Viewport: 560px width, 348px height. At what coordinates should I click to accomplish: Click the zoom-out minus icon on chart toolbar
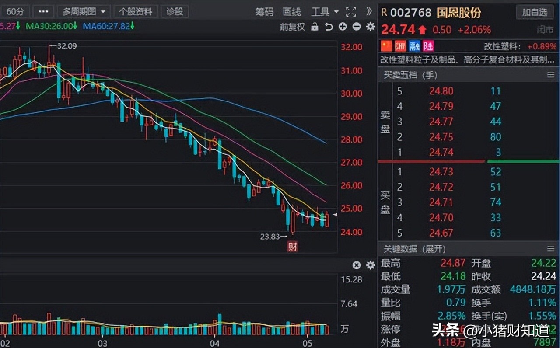(x=356, y=27)
